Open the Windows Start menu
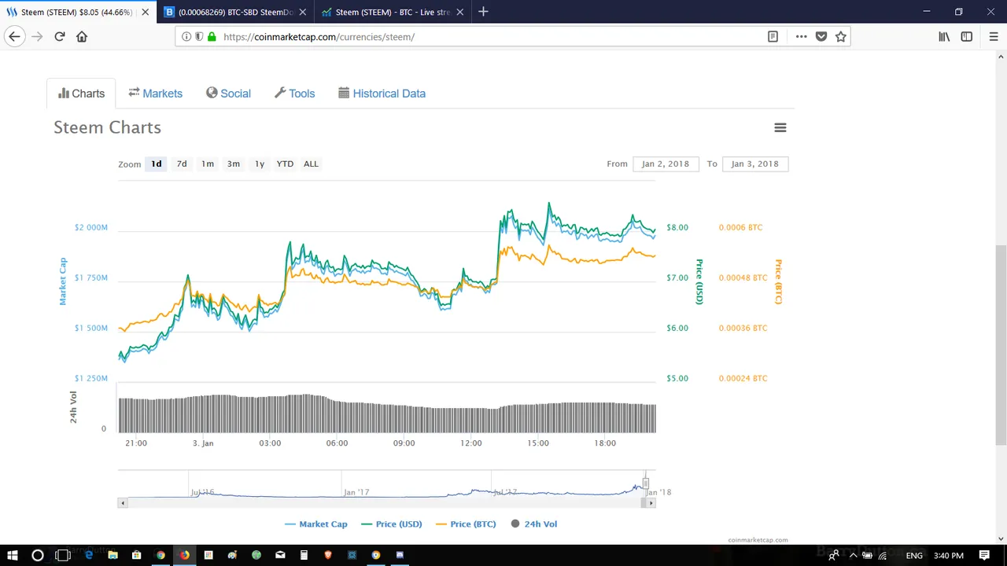Image resolution: width=1007 pixels, height=566 pixels. click(x=13, y=555)
